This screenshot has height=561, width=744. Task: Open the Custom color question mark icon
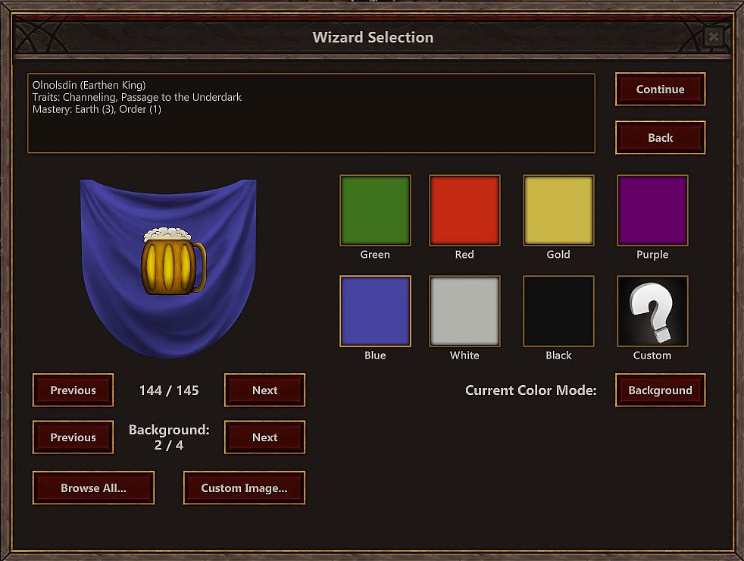pyautogui.click(x=652, y=312)
